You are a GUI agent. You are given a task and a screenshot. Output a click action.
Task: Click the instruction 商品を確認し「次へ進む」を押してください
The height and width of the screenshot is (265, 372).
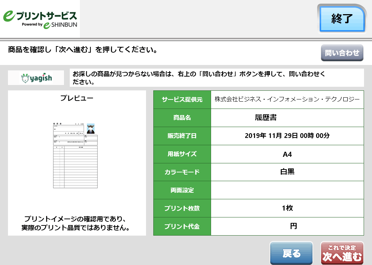click(x=82, y=50)
